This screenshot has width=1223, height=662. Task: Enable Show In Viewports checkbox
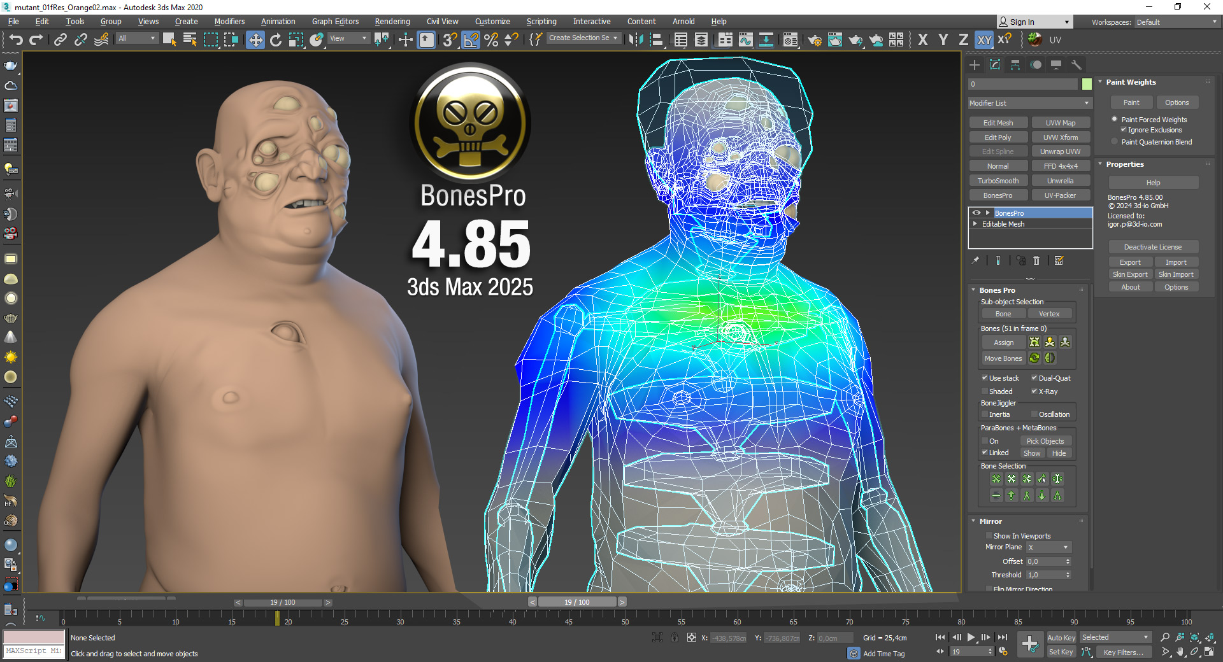[x=989, y=536]
